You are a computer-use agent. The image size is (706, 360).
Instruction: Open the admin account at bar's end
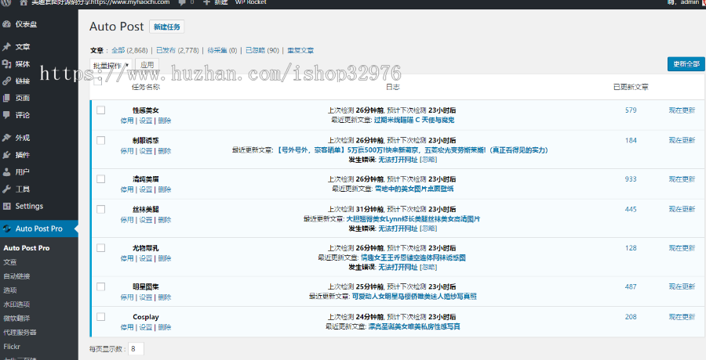(x=686, y=2)
